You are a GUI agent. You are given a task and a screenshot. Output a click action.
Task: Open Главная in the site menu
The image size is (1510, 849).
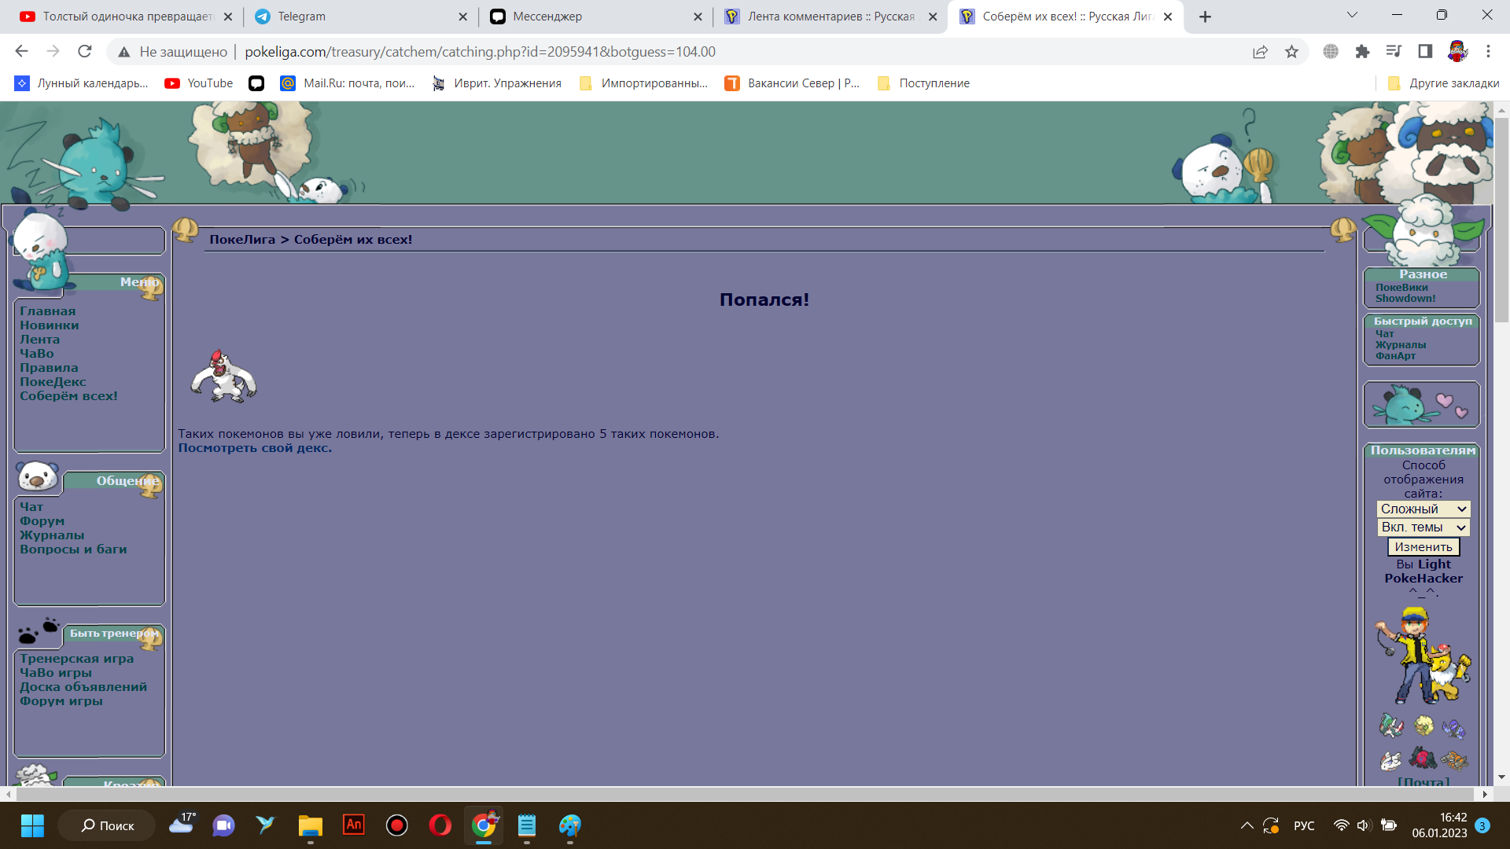tap(48, 311)
